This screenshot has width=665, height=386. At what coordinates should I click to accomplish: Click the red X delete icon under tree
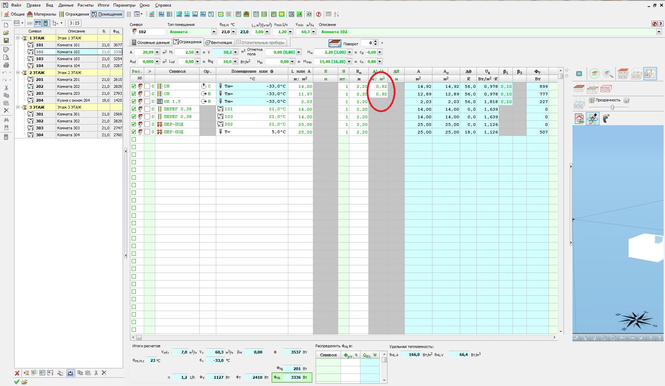(x=17, y=373)
